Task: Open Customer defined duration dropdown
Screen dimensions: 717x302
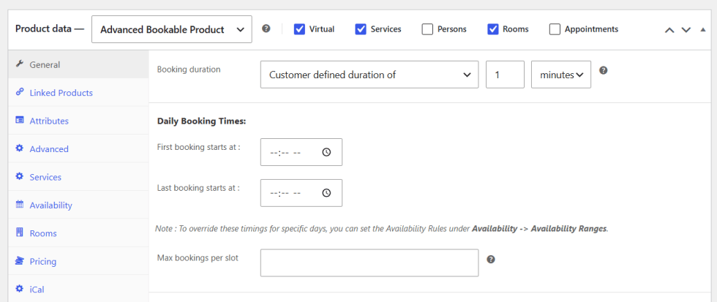Action: point(369,75)
